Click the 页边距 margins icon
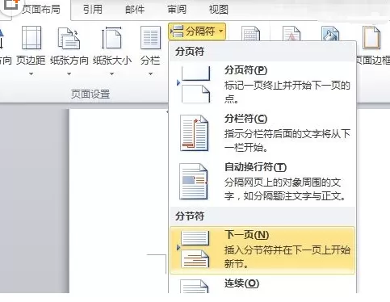Viewport: 390px width, 302px height. pos(31,38)
